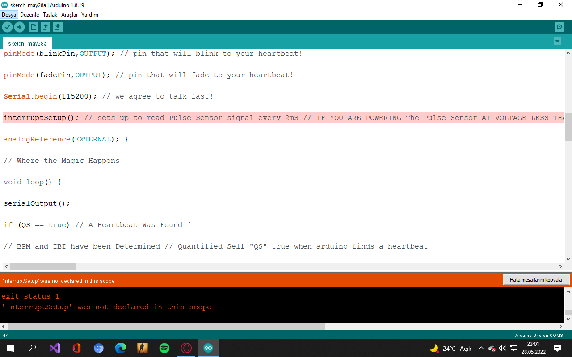Open a sketch with the Open icon
The image size is (572, 357).
(46, 27)
